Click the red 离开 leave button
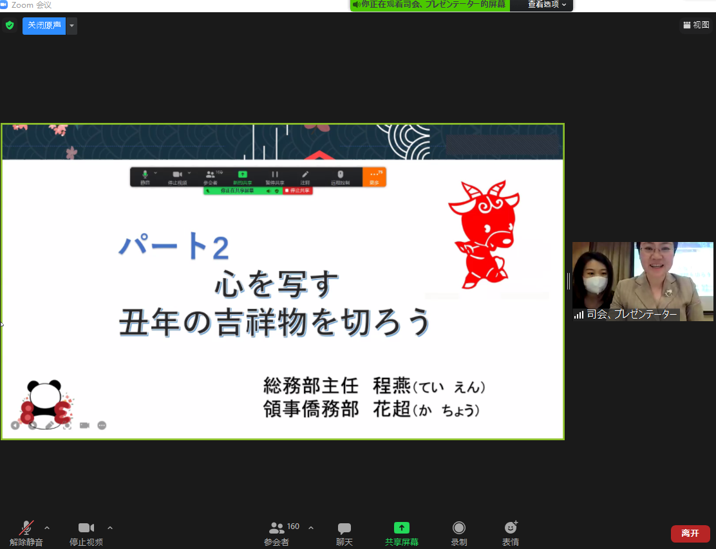Screen dimensions: 716x549 click(690, 534)
